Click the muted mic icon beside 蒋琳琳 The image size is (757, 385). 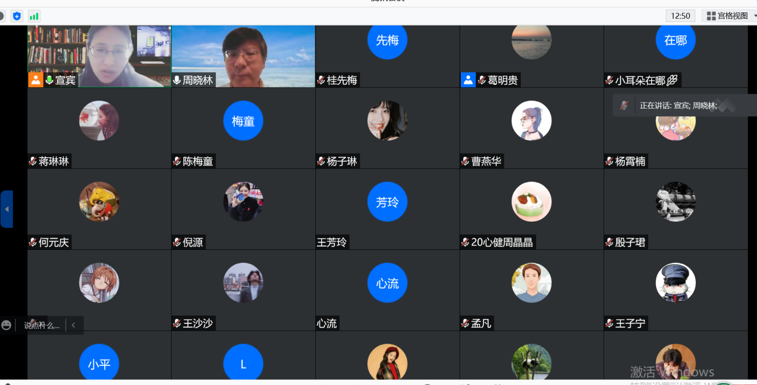(x=33, y=161)
